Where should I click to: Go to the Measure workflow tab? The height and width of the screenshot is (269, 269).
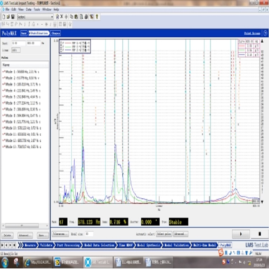pyautogui.click(x=30, y=245)
